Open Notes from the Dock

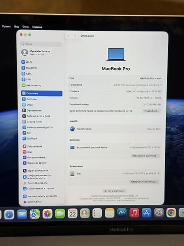pos(109,213)
